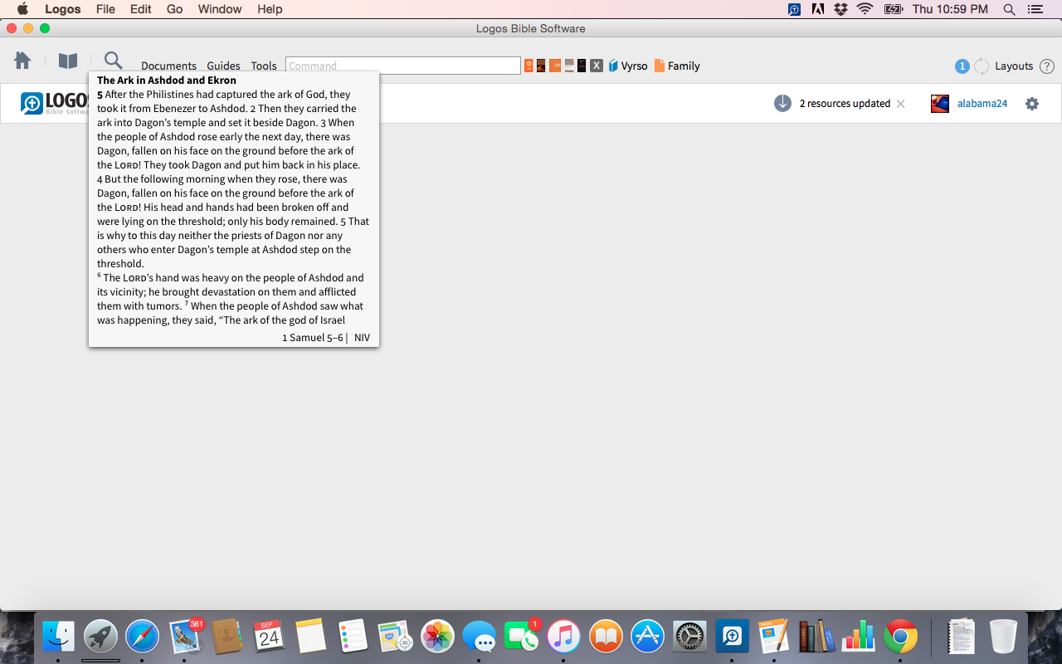Open Help via question mark icon
1062x664 pixels.
tap(1047, 66)
